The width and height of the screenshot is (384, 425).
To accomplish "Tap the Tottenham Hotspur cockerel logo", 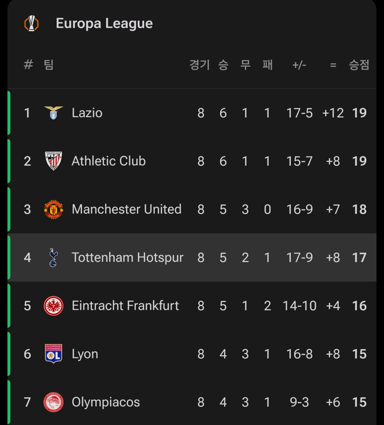I will (x=53, y=257).
